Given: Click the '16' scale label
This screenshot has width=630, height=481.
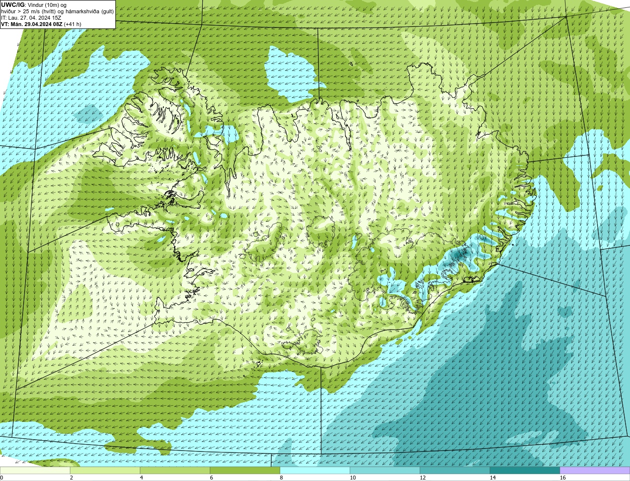Looking at the screenshot, I should point(563,478).
